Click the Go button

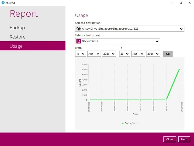point(168,54)
